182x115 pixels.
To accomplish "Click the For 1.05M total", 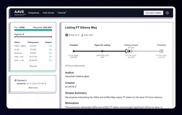I will 19,27.
